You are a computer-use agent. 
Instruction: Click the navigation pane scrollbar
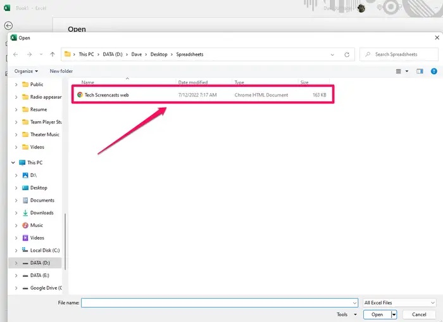[x=65, y=241]
